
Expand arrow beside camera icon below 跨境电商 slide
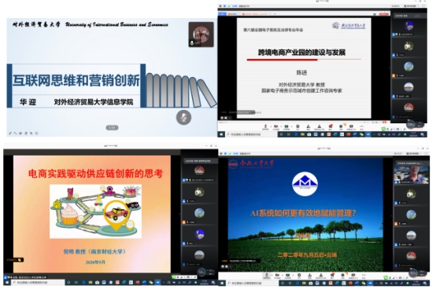click(x=281, y=126)
